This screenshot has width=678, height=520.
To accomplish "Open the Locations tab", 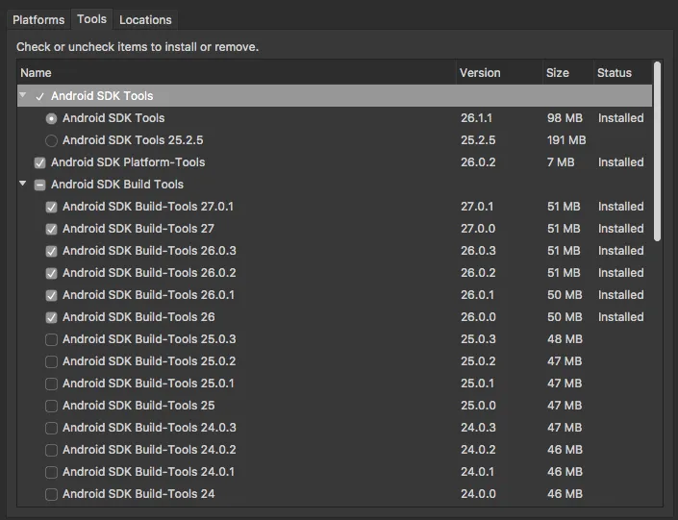I will 145,20.
